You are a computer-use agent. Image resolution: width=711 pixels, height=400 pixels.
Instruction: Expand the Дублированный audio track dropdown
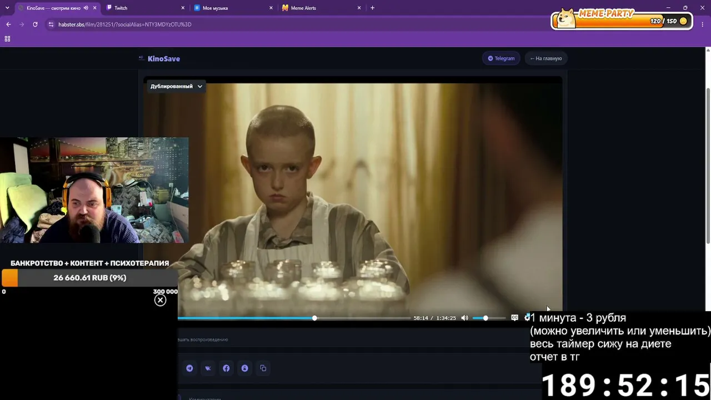point(176,86)
